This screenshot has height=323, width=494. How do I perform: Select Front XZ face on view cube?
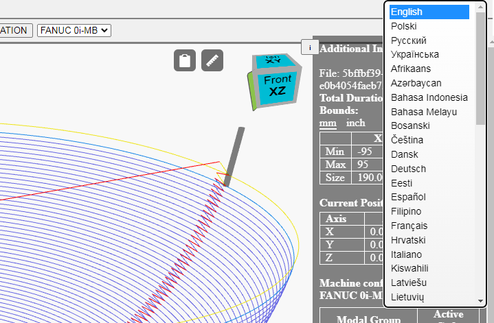click(277, 86)
